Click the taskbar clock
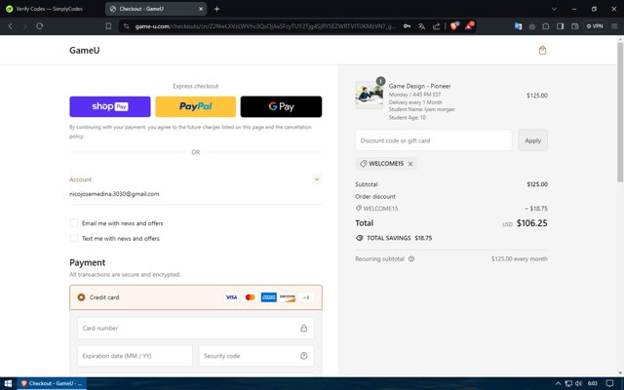The width and height of the screenshot is (624, 390). (x=593, y=383)
